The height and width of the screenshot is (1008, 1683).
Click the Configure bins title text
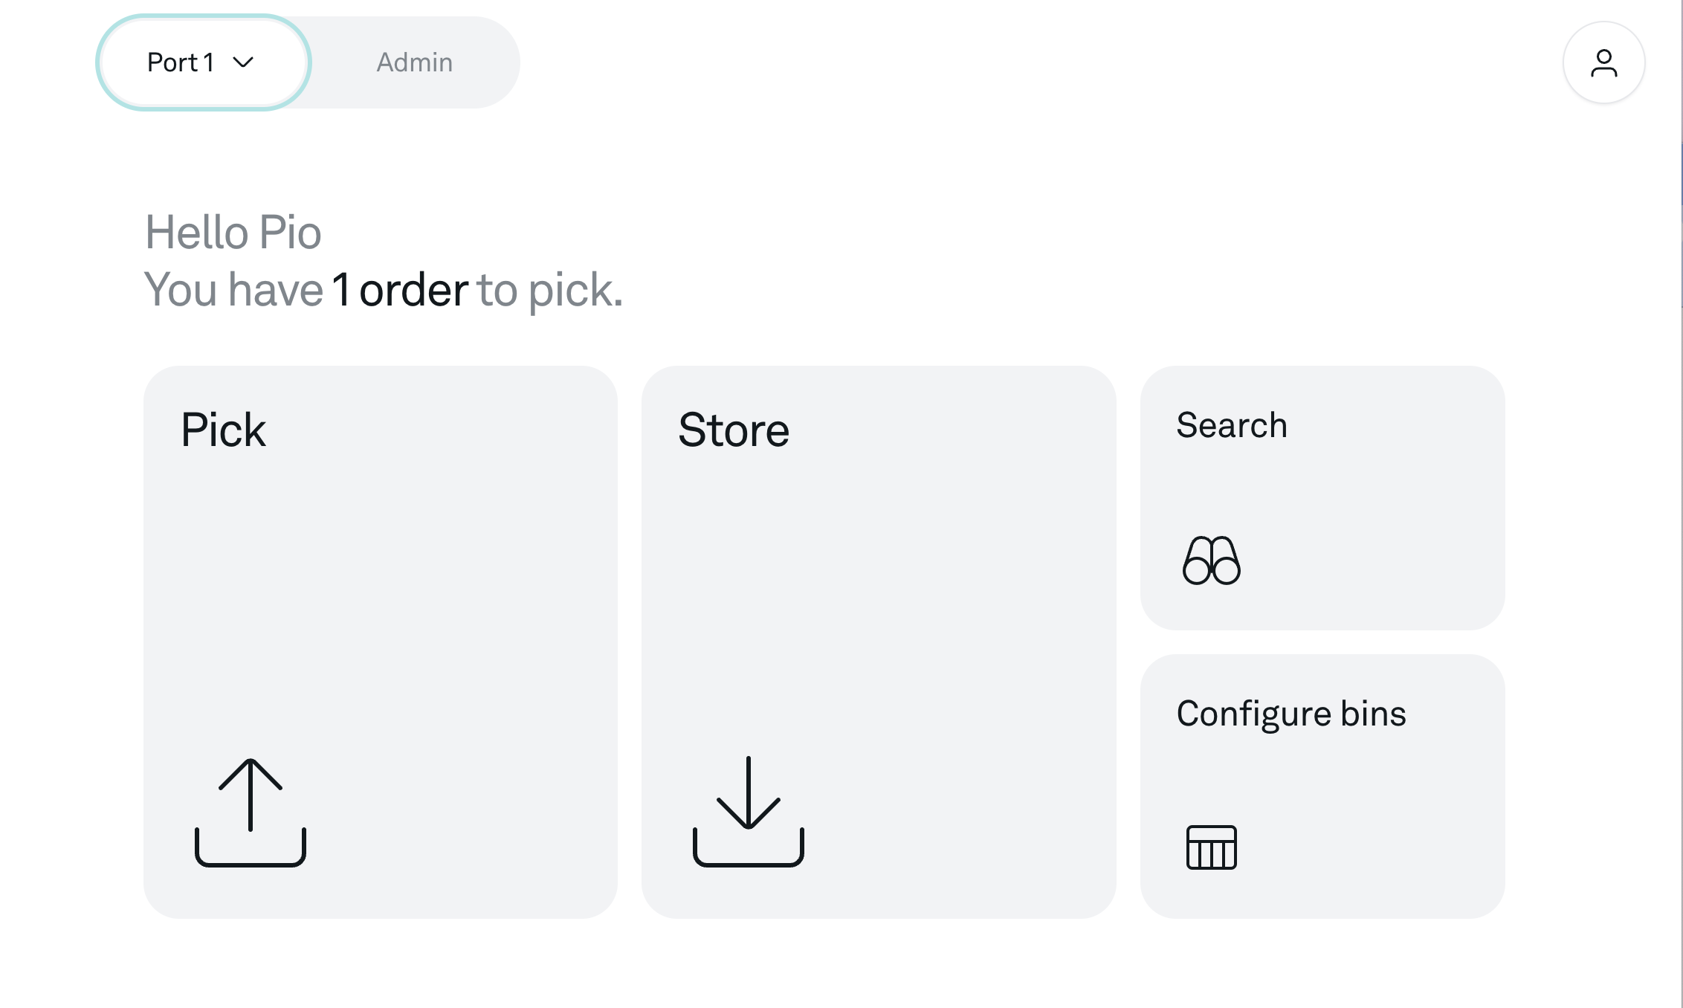click(x=1291, y=714)
